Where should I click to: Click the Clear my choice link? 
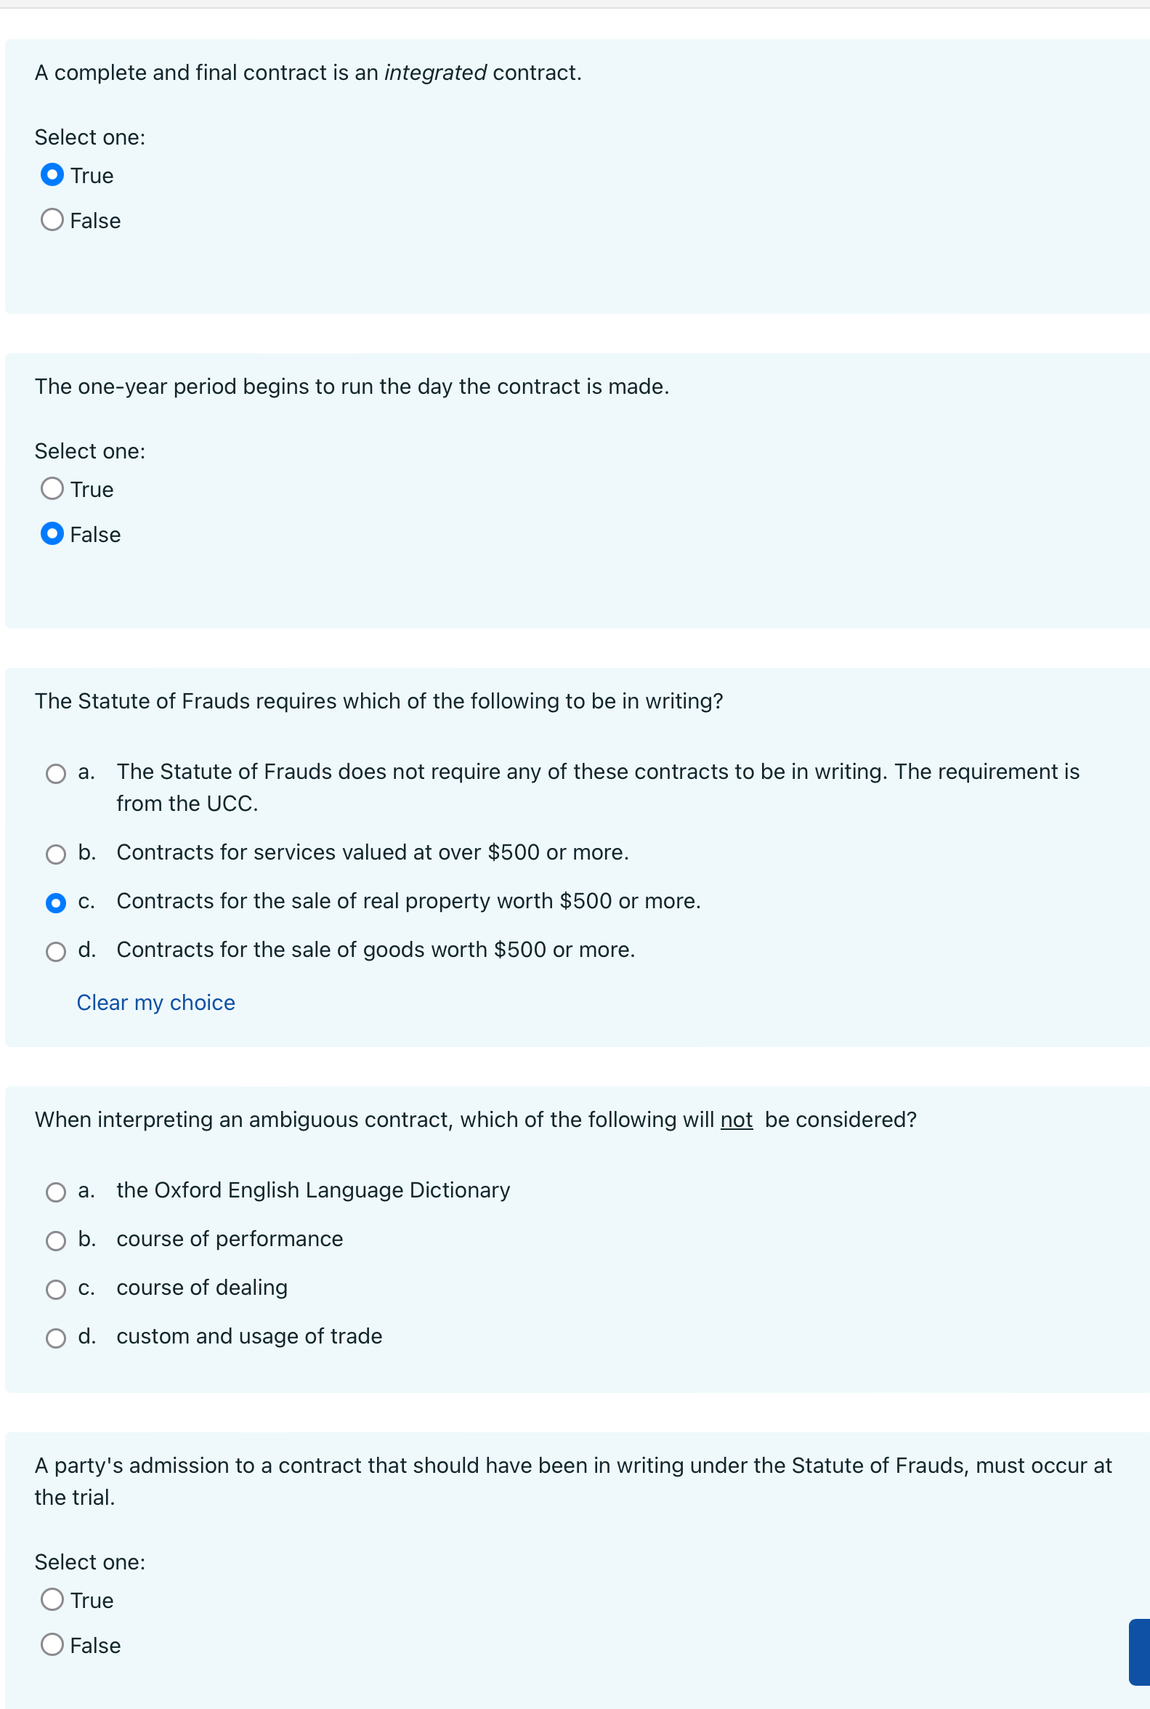pyautogui.click(x=155, y=1002)
